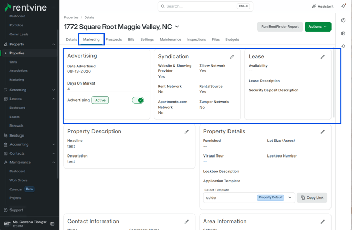Open the Inspections tab
This screenshot has width=352, height=230.
click(x=196, y=40)
